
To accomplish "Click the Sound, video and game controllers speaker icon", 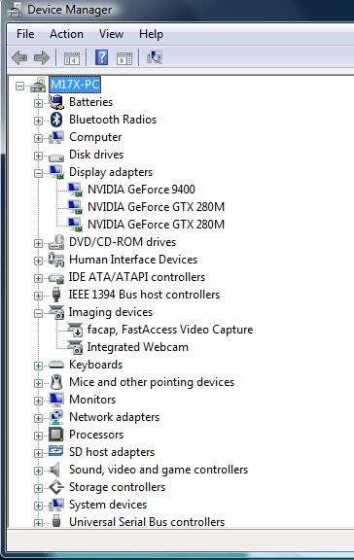I will [x=55, y=470].
